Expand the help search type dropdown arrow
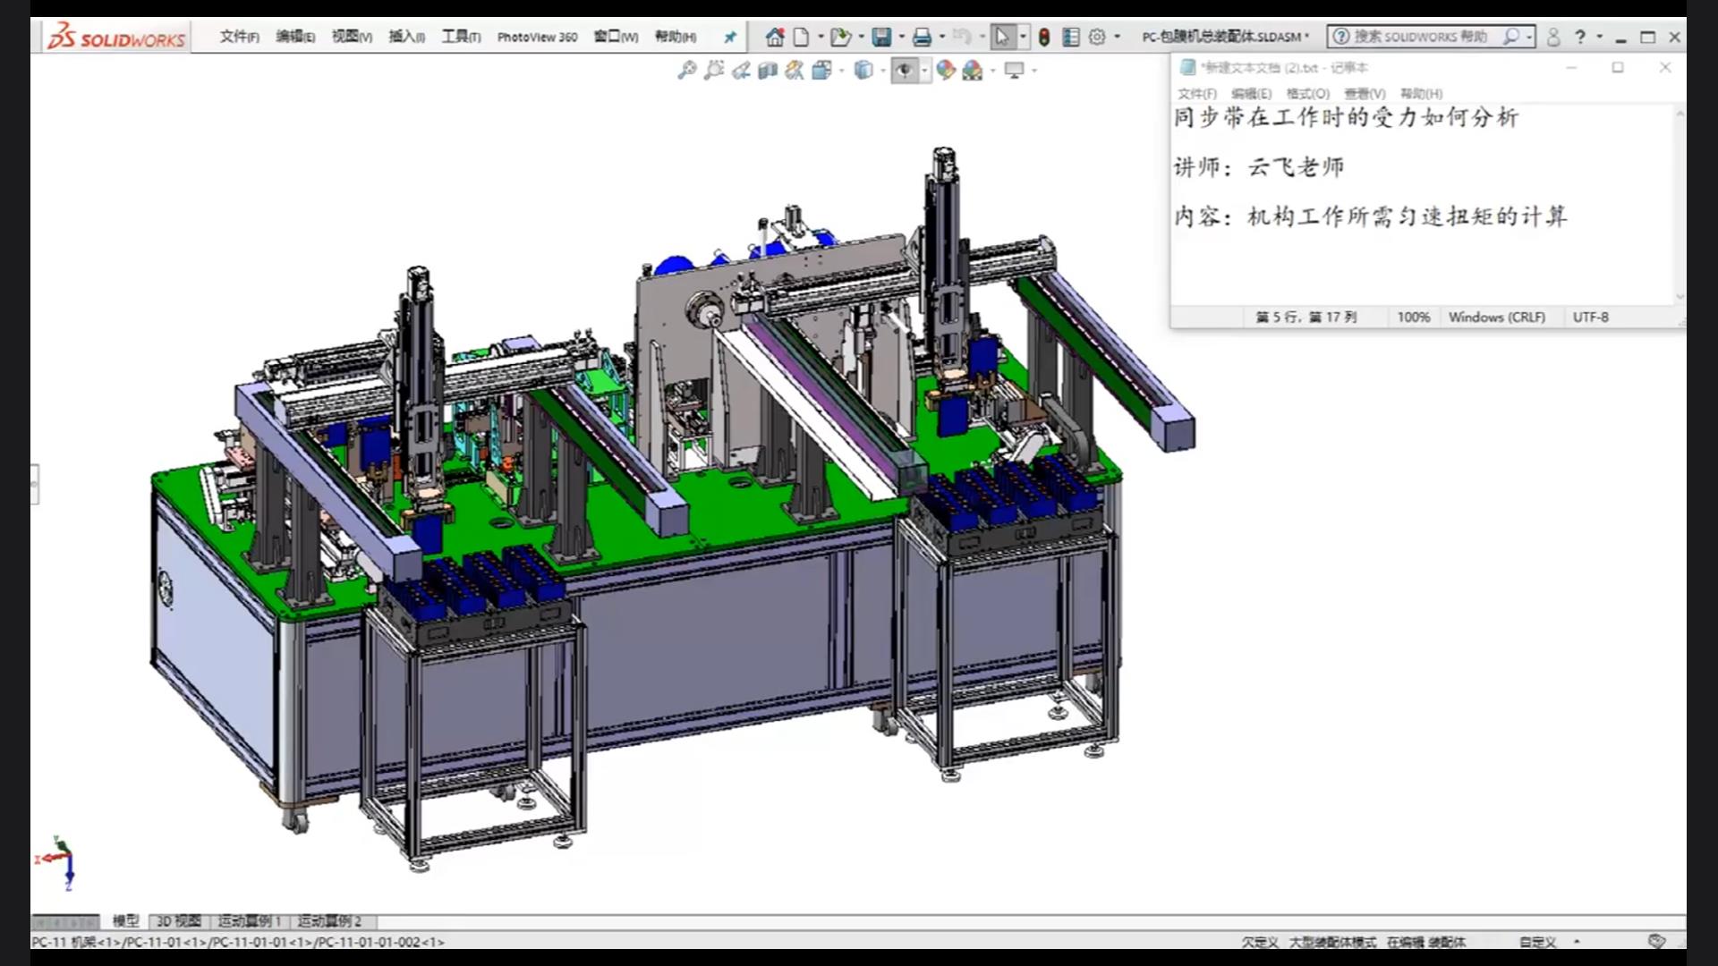This screenshot has width=1718, height=966. point(1529,37)
